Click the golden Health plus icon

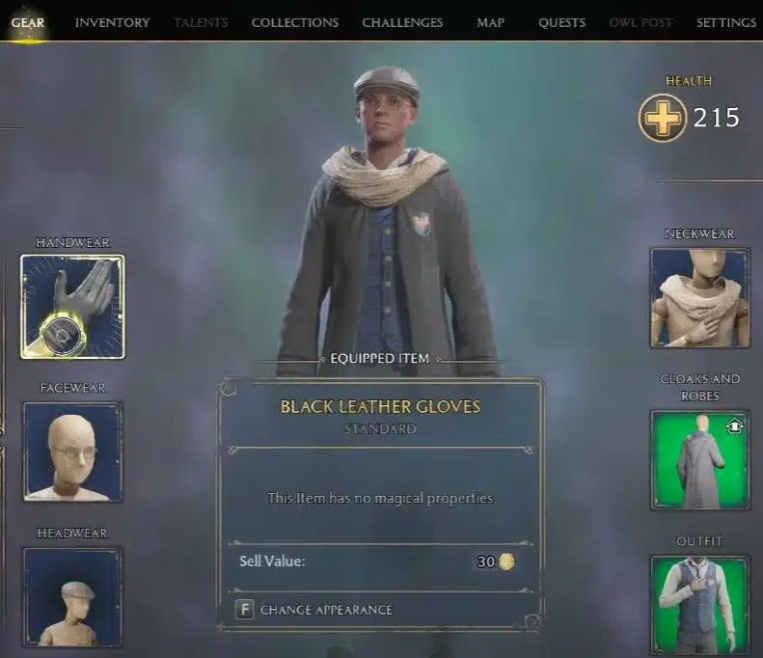point(663,118)
